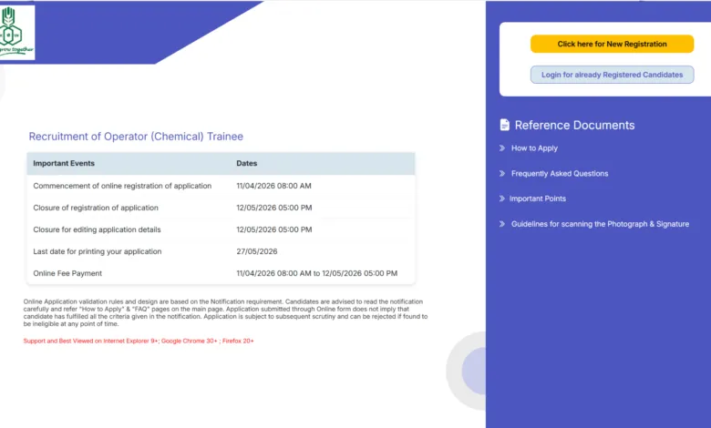The image size is (711, 428).
Task: Click the Important Events column header
Action: pos(64,163)
